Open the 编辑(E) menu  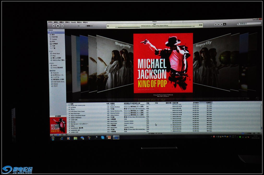[x=56, y=22]
